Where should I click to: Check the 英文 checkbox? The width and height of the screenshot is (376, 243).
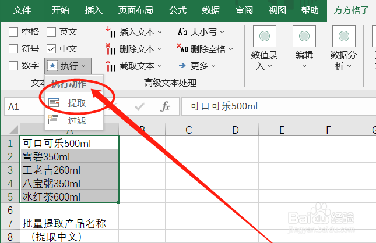point(51,32)
